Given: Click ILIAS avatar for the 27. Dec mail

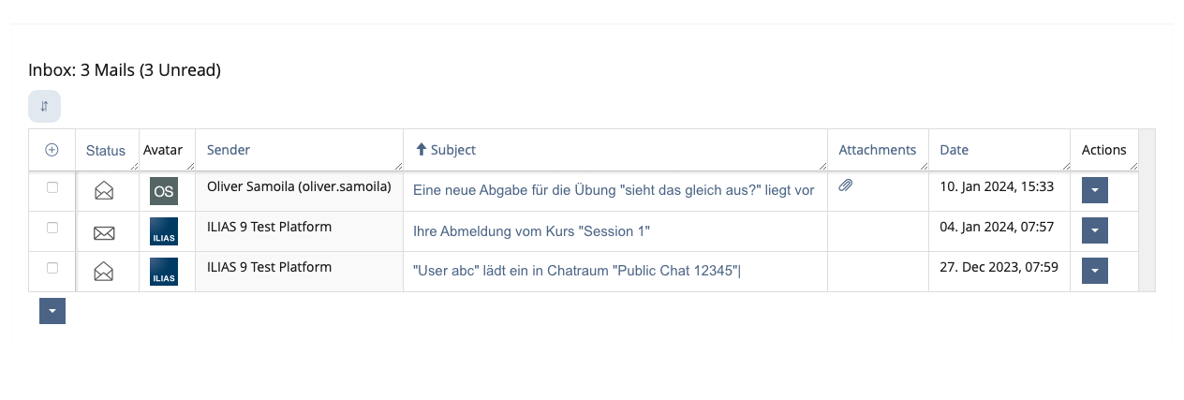Looking at the screenshot, I should coord(163,272).
